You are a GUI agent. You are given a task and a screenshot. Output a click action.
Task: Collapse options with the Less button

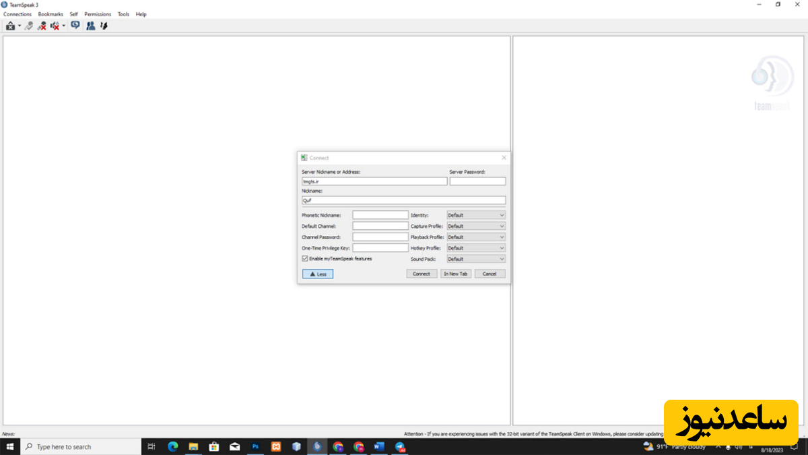pos(318,274)
